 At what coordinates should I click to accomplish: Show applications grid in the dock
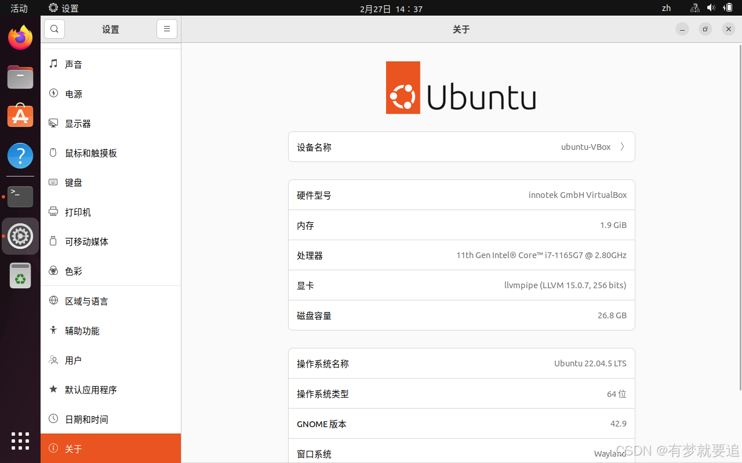click(x=20, y=440)
